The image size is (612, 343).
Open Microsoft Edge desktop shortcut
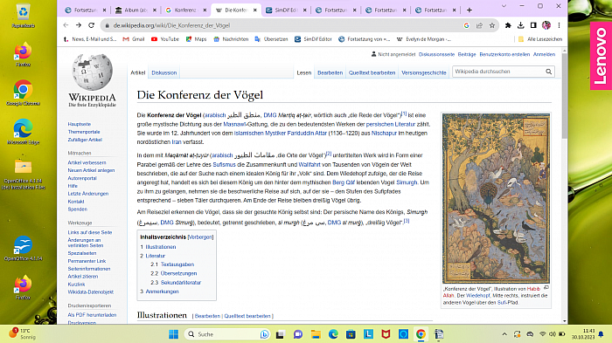click(x=23, y=132)
